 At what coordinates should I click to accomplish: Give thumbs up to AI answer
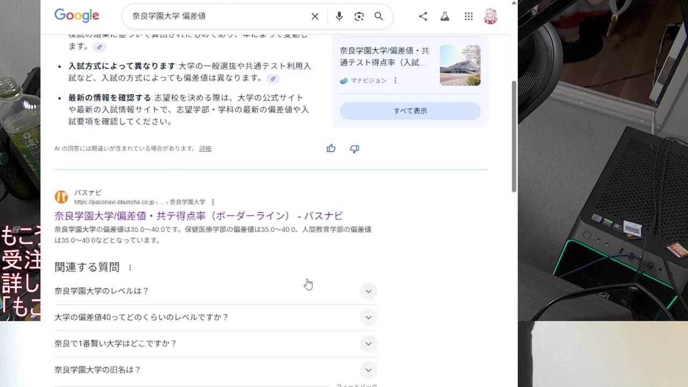pyautogui.click(x=331, y=148)
